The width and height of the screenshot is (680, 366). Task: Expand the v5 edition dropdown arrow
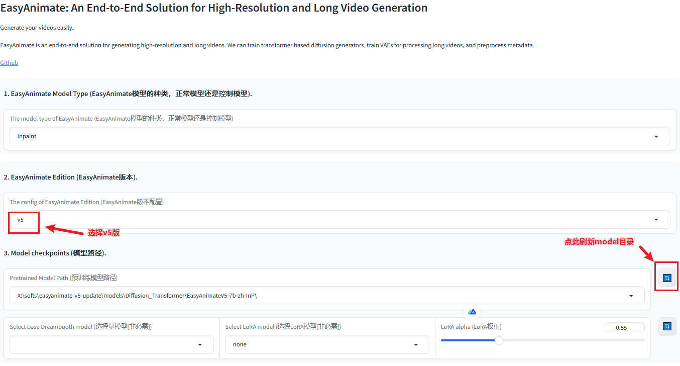click(x=656, y=220)
